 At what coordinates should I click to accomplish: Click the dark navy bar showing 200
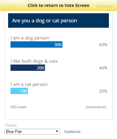(28, 68)
